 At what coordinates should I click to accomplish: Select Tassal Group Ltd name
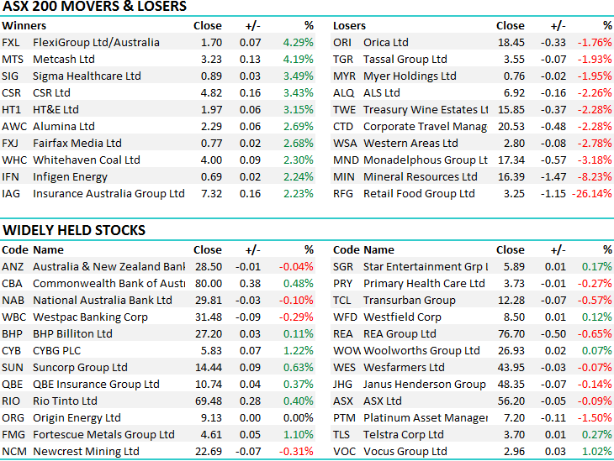point(405,59)
